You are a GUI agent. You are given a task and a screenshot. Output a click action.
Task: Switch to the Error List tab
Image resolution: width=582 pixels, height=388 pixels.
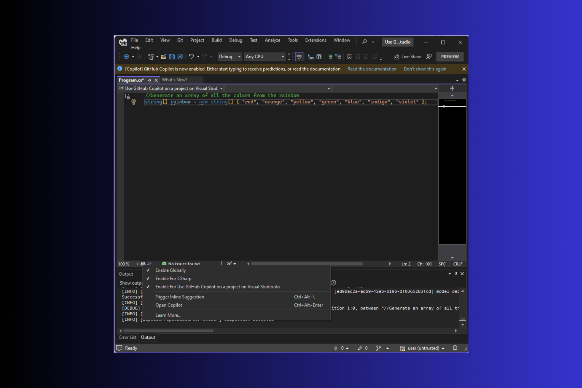tap(128, 337)
